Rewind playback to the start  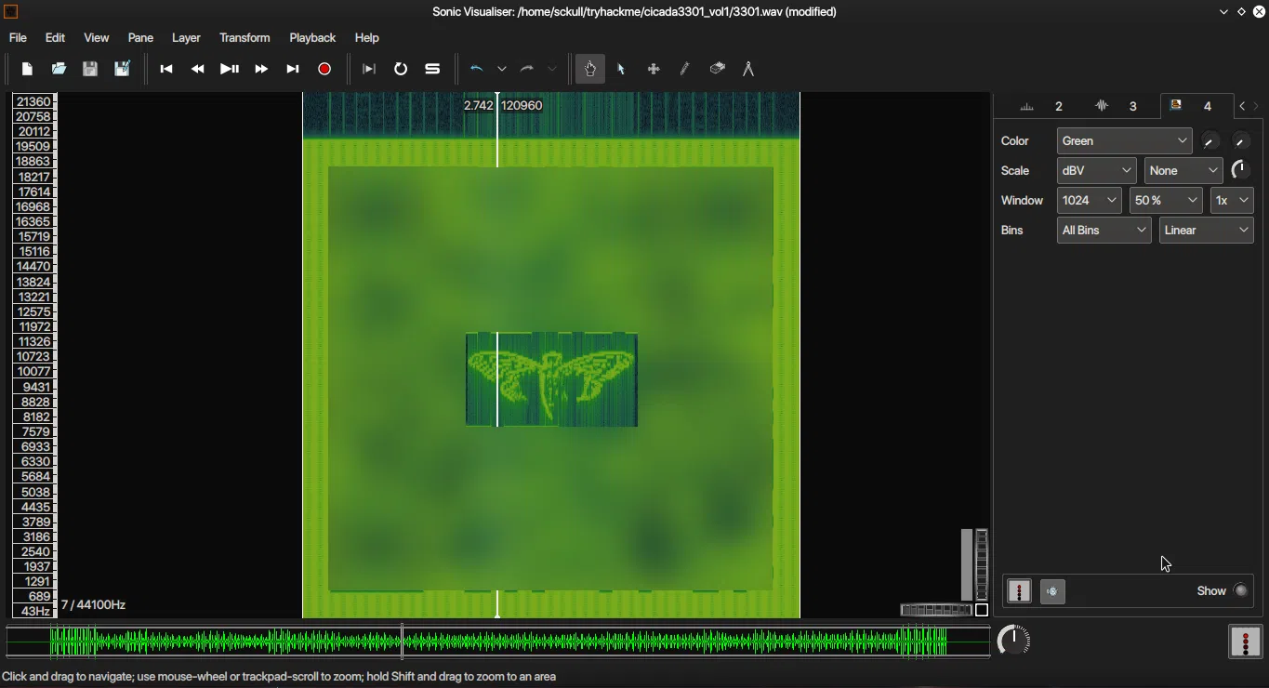pos(166,69)
